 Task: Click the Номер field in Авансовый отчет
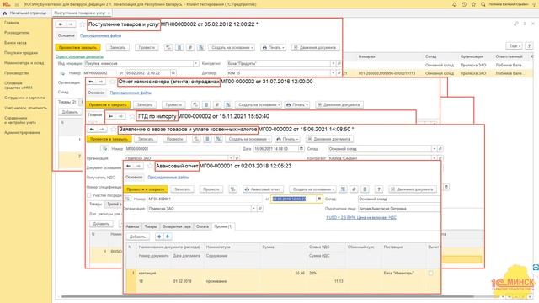[205, 199]
